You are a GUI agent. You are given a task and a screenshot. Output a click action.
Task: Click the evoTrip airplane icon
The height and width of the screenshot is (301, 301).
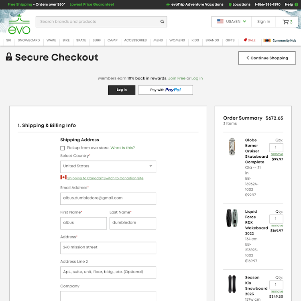168,4
